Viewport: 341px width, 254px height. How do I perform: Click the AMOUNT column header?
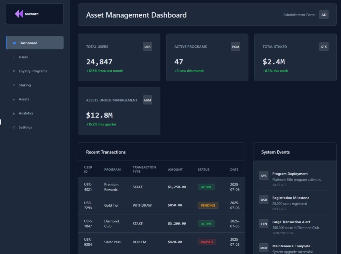tap(175, 170)
